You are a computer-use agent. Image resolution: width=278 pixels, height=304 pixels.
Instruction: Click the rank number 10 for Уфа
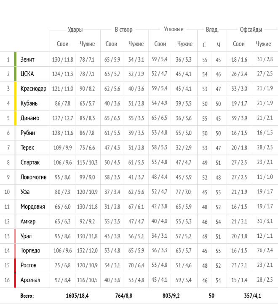click(7, 192)
